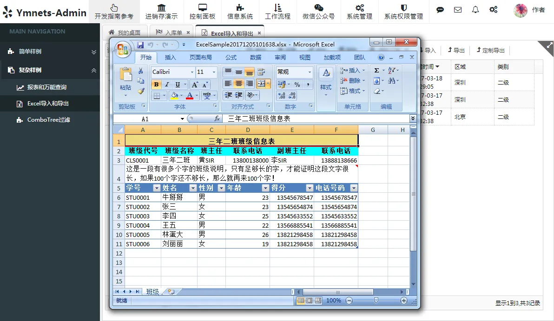Screen dimensions: 554x321
Task: Expand the formula bar
Action: 413,118
